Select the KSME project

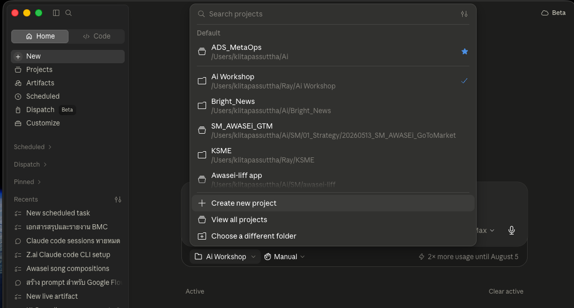click(333, 155)
